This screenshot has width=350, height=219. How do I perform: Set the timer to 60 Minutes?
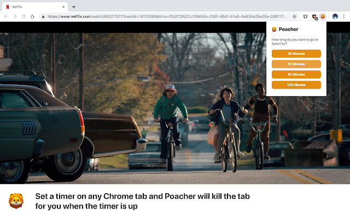tap(296, 64)
